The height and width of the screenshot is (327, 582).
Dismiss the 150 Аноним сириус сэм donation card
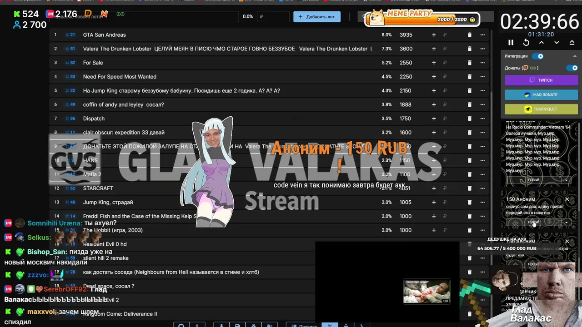pyautogui.click(x=567, y=199)
